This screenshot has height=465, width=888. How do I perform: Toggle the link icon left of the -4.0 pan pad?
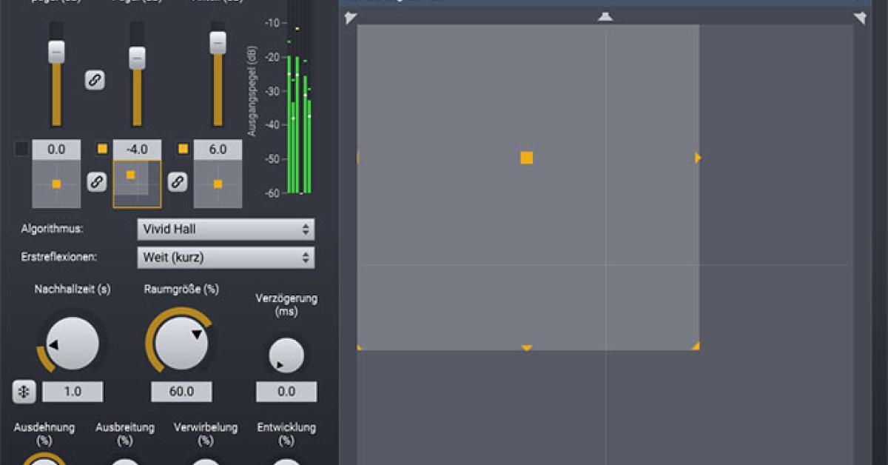96,181
